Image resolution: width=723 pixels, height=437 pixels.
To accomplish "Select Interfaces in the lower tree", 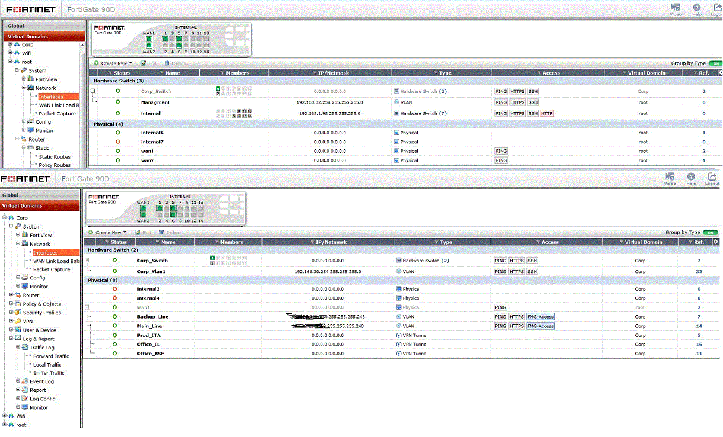I will [x=46, y=252].
